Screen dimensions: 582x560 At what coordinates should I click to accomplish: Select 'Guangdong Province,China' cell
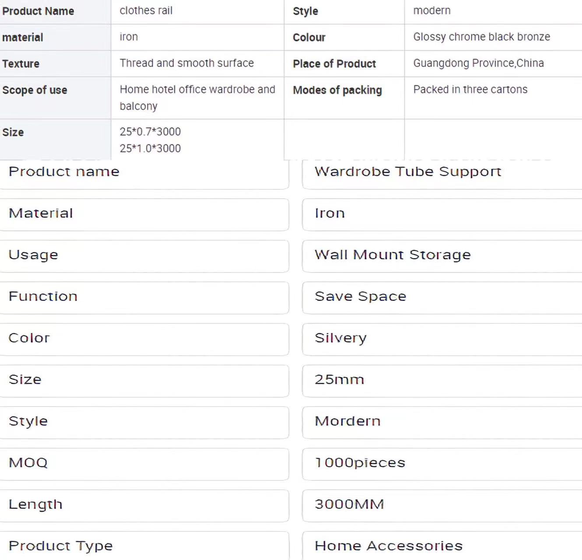(478, 63)
